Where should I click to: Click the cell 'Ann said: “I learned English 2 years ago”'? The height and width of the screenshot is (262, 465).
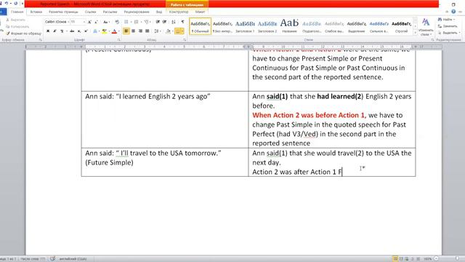165,119
